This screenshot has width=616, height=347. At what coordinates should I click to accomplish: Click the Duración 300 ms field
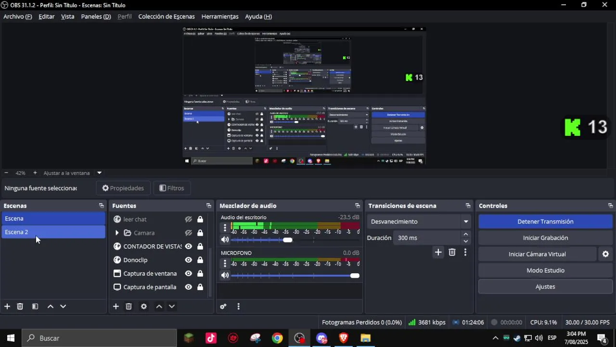(x=427, y=238)
